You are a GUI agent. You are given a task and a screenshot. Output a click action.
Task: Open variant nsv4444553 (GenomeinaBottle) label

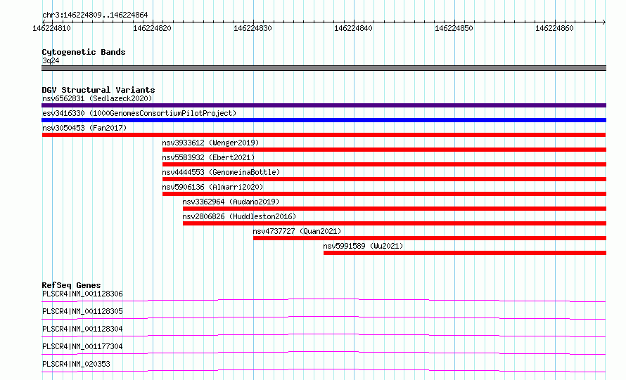point(221,172)
